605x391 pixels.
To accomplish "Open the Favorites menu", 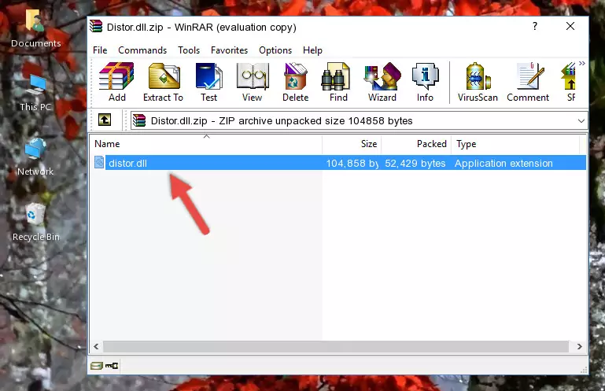I will point(229,50).
